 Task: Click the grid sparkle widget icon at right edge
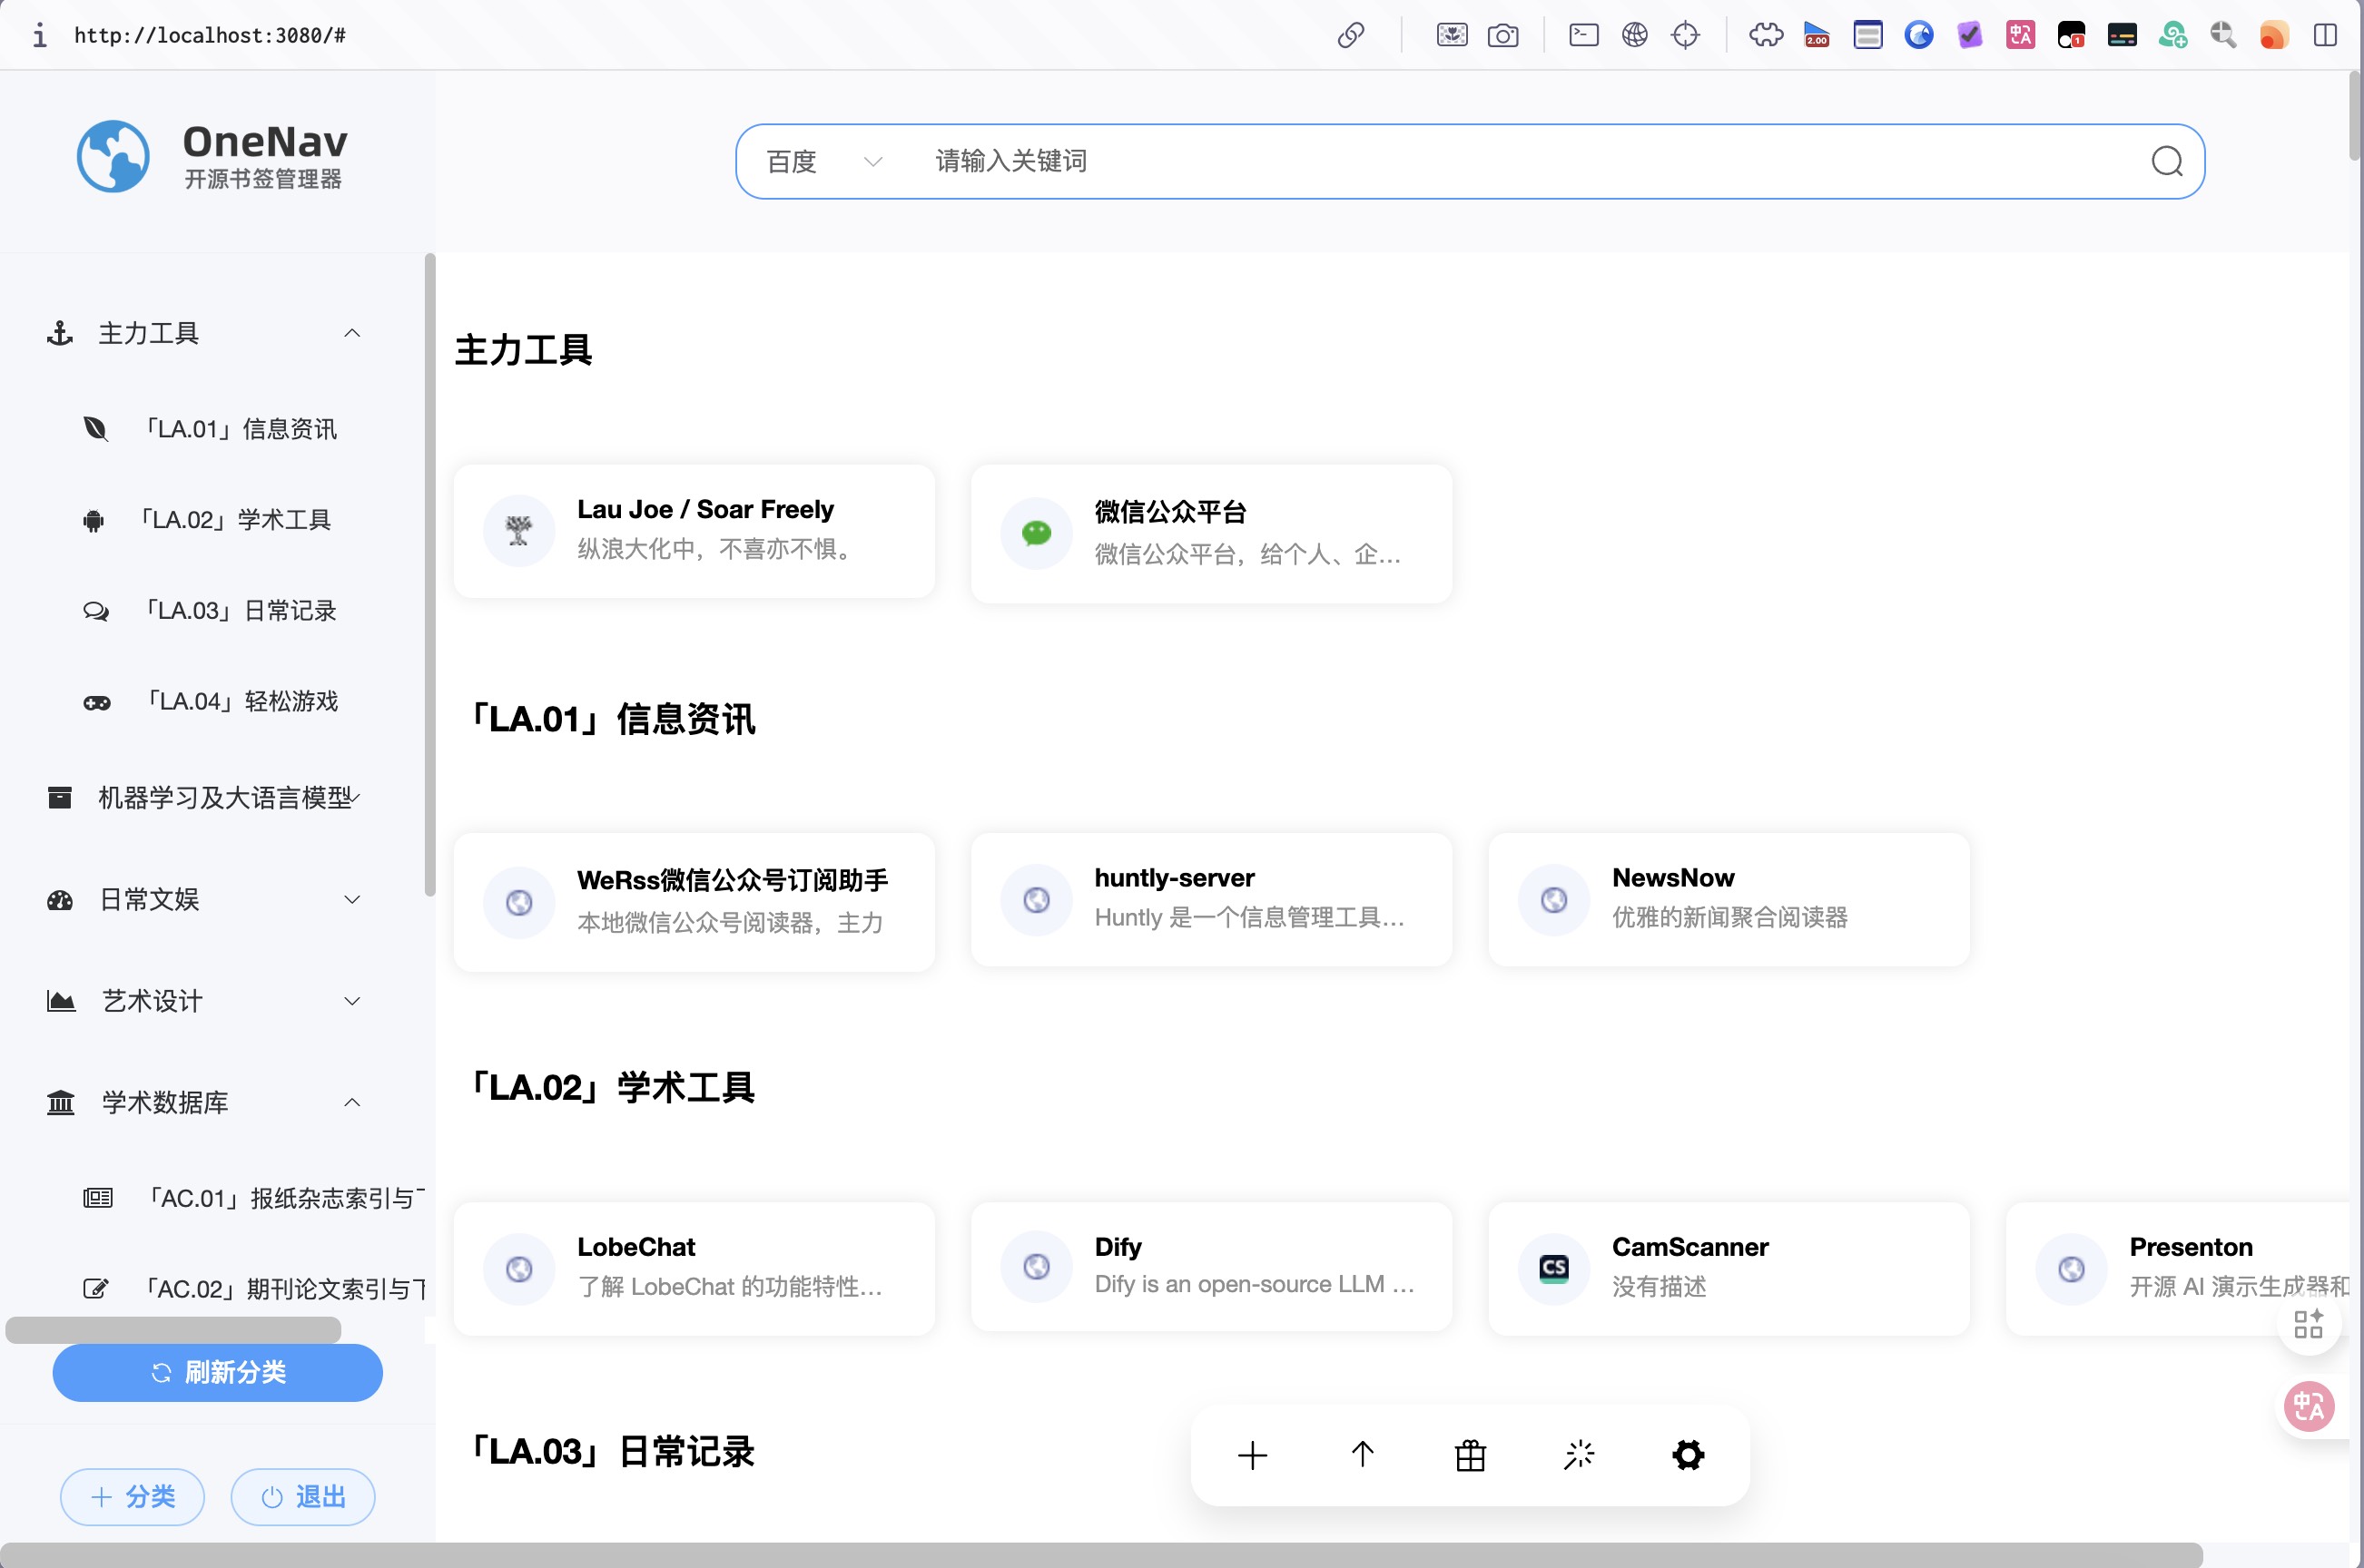[x=2308, y=1324]
